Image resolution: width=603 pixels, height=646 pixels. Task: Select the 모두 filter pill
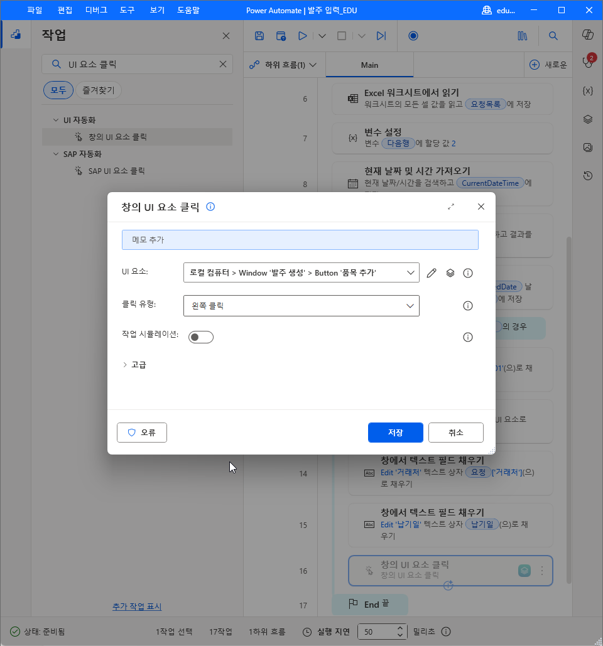[x=58, y=90]
